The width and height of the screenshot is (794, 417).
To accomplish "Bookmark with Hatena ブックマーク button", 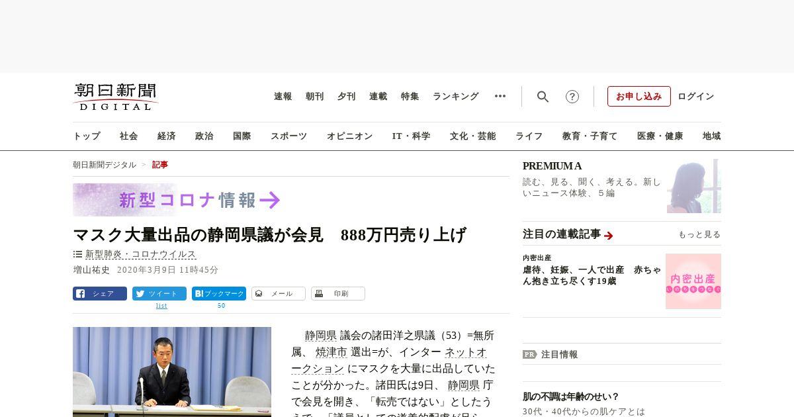I will 219,293.
